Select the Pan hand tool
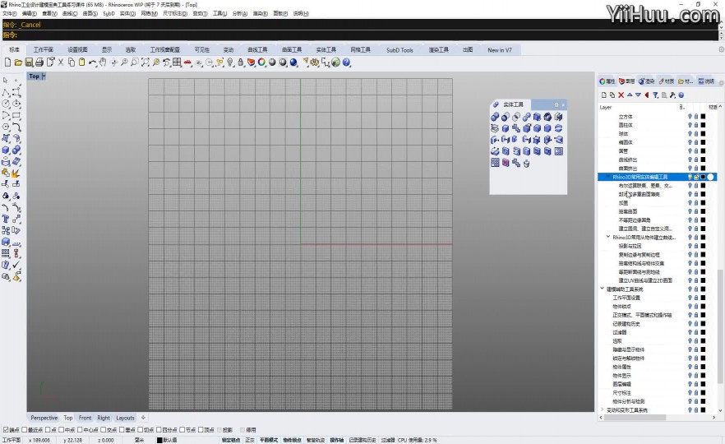 tap(103, 62)
